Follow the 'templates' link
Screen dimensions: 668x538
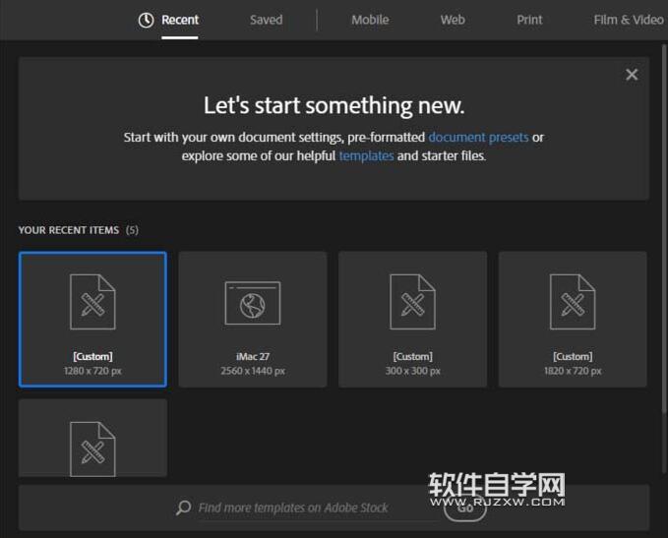tap(366, 156)
